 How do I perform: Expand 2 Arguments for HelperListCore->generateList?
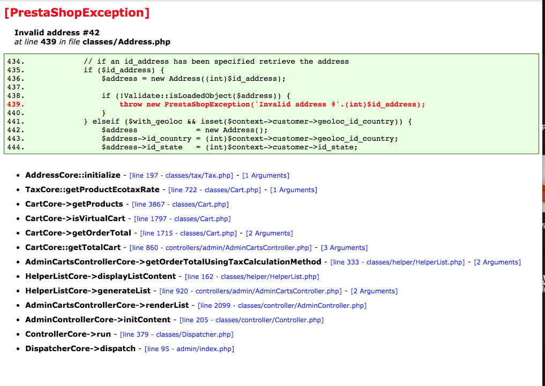coord(374,291)
